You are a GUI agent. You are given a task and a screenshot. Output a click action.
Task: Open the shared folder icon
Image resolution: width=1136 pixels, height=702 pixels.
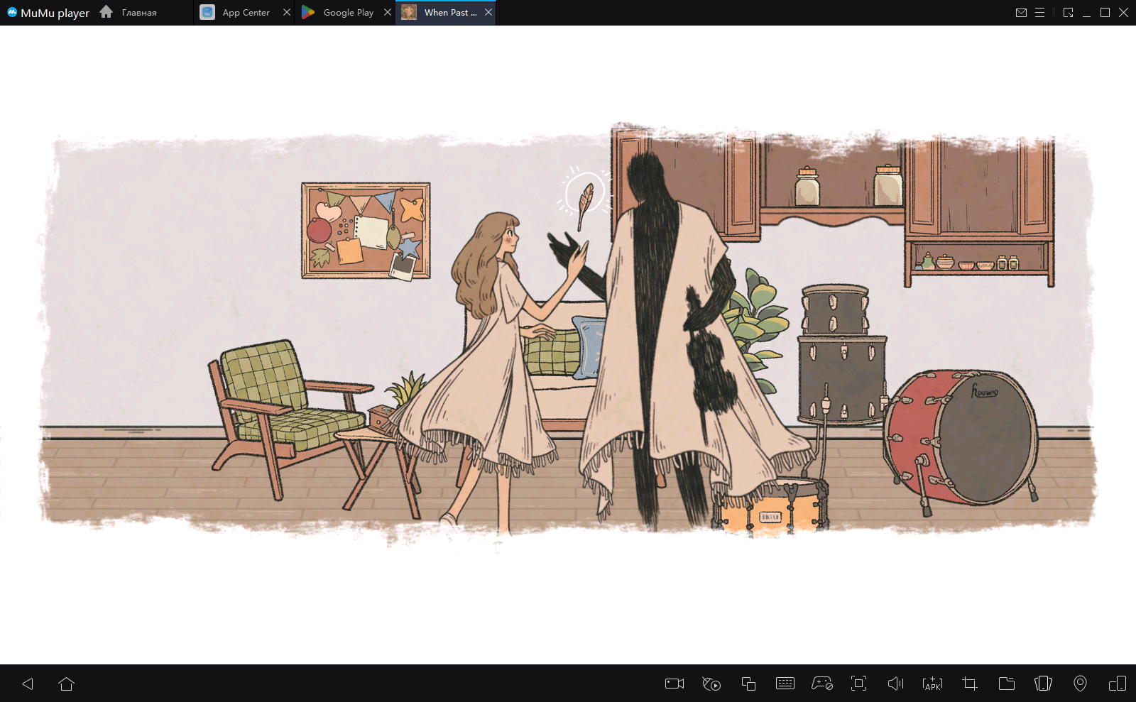(x=1006, y=684)
